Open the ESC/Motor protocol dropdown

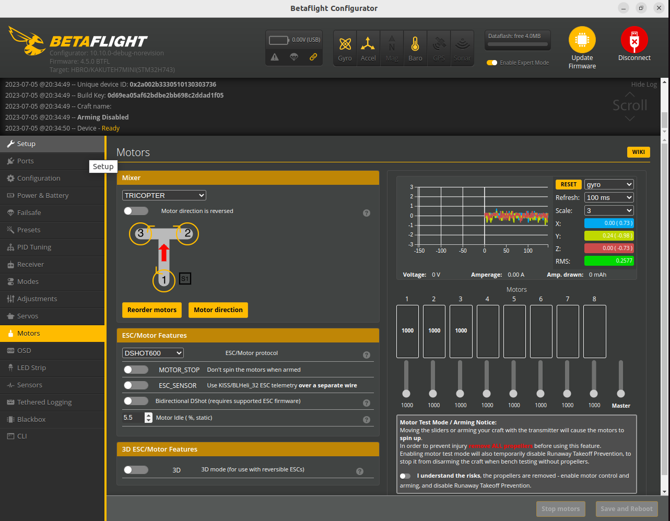pyautogui.click(x=152, y=352)
